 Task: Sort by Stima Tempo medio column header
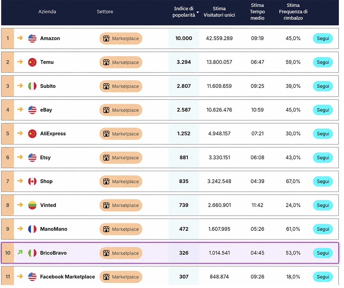coord(257,12)
